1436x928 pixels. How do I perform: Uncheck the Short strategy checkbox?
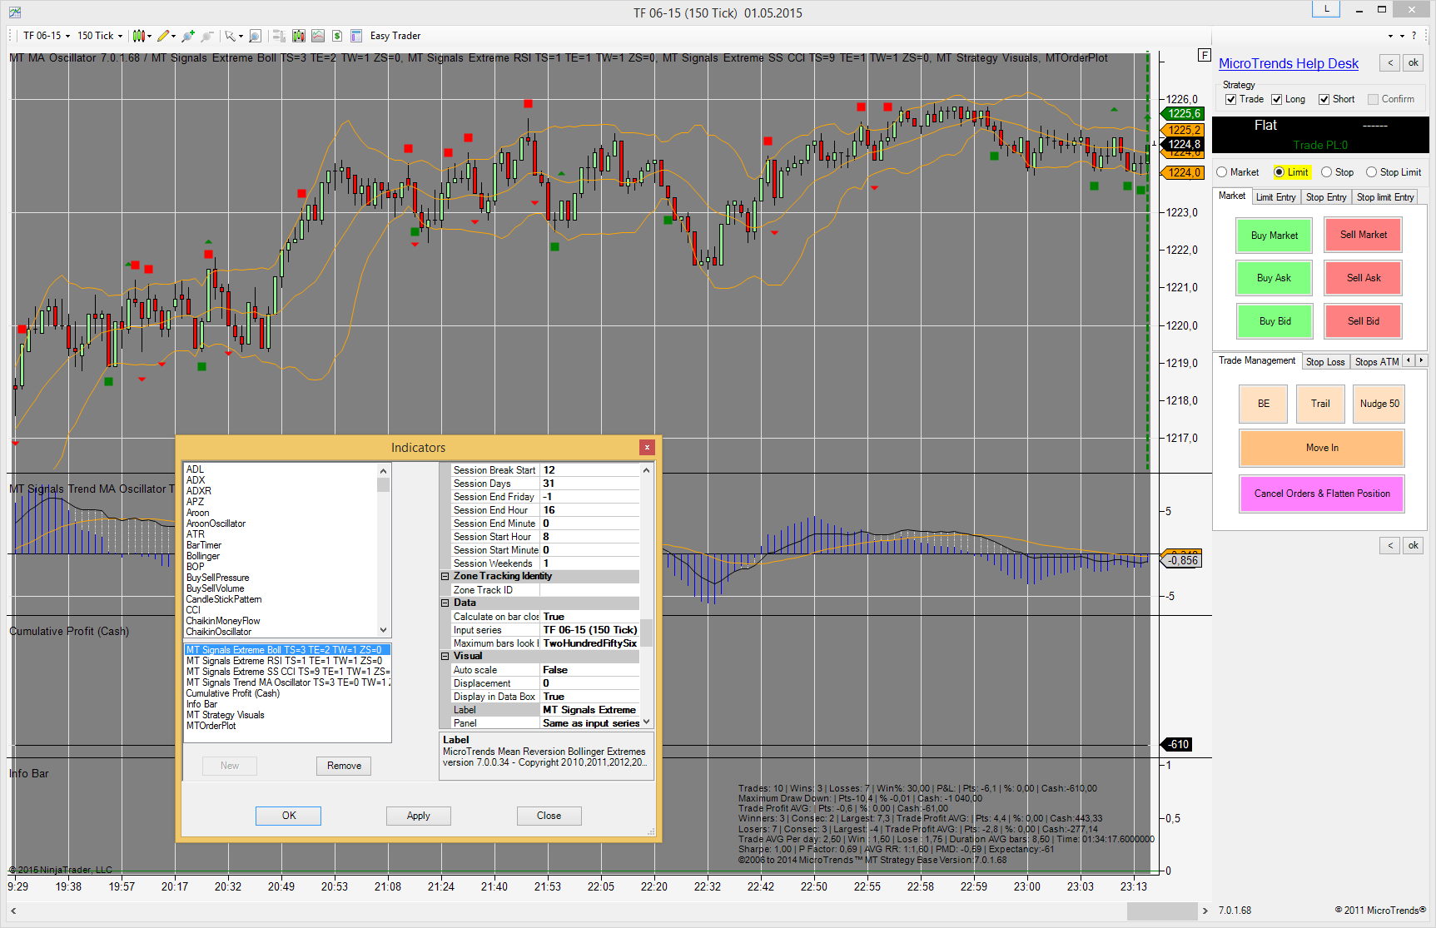1324,99
